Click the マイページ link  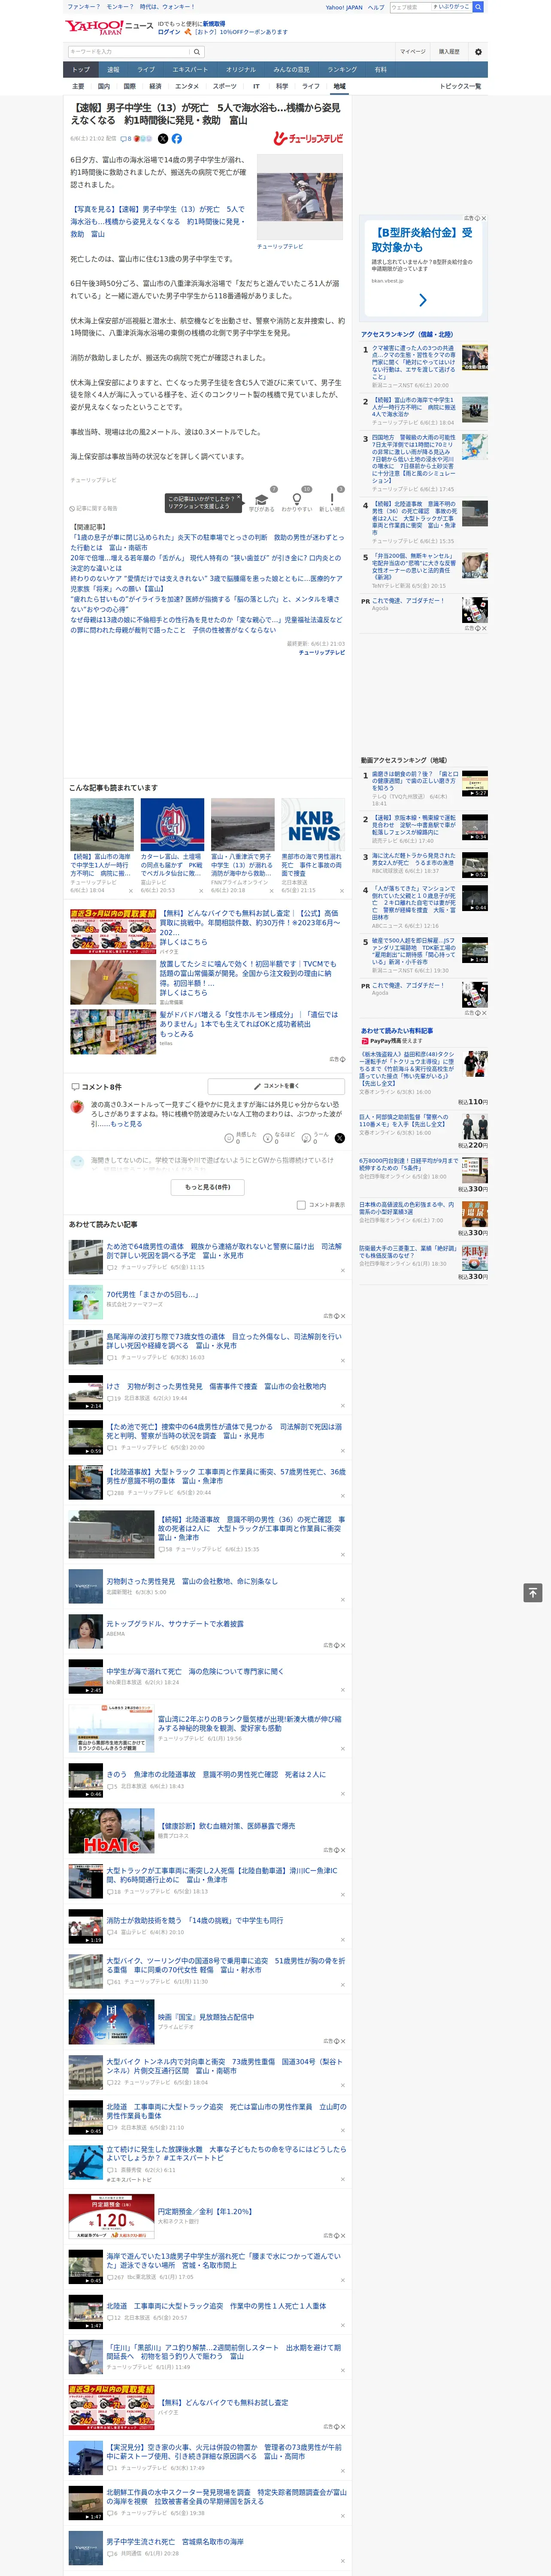tap(412, 51)
